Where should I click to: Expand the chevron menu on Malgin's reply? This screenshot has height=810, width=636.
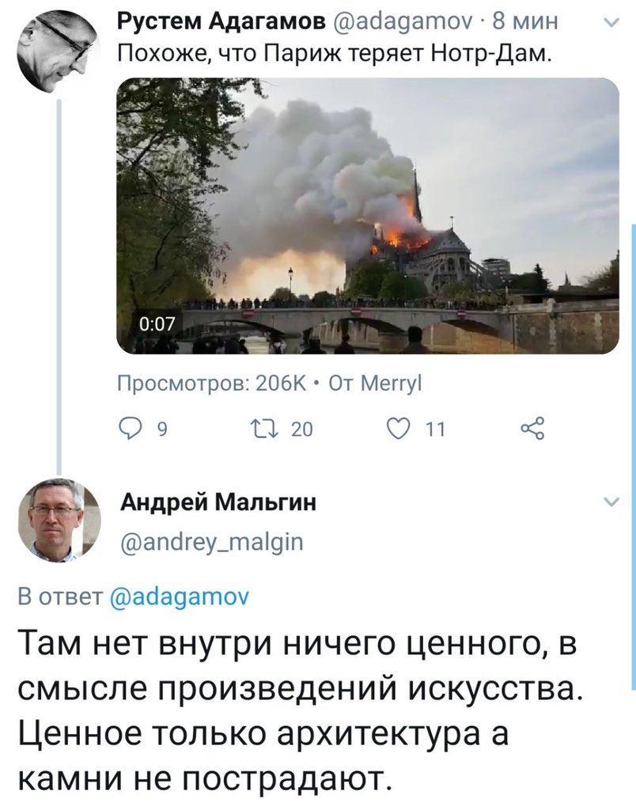click(x=611, y=502)
